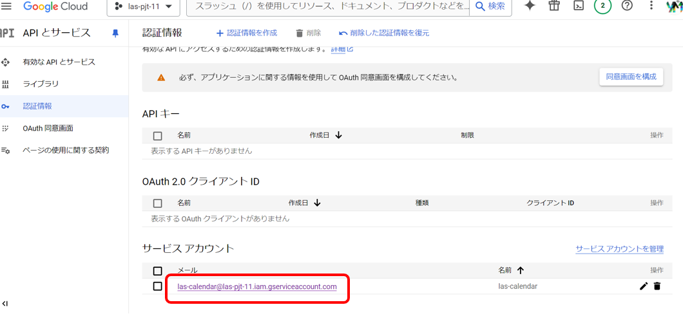Viewport: 683px width, 325px height.
Task: Open the 詳細 external link
Action: point(342,49)
